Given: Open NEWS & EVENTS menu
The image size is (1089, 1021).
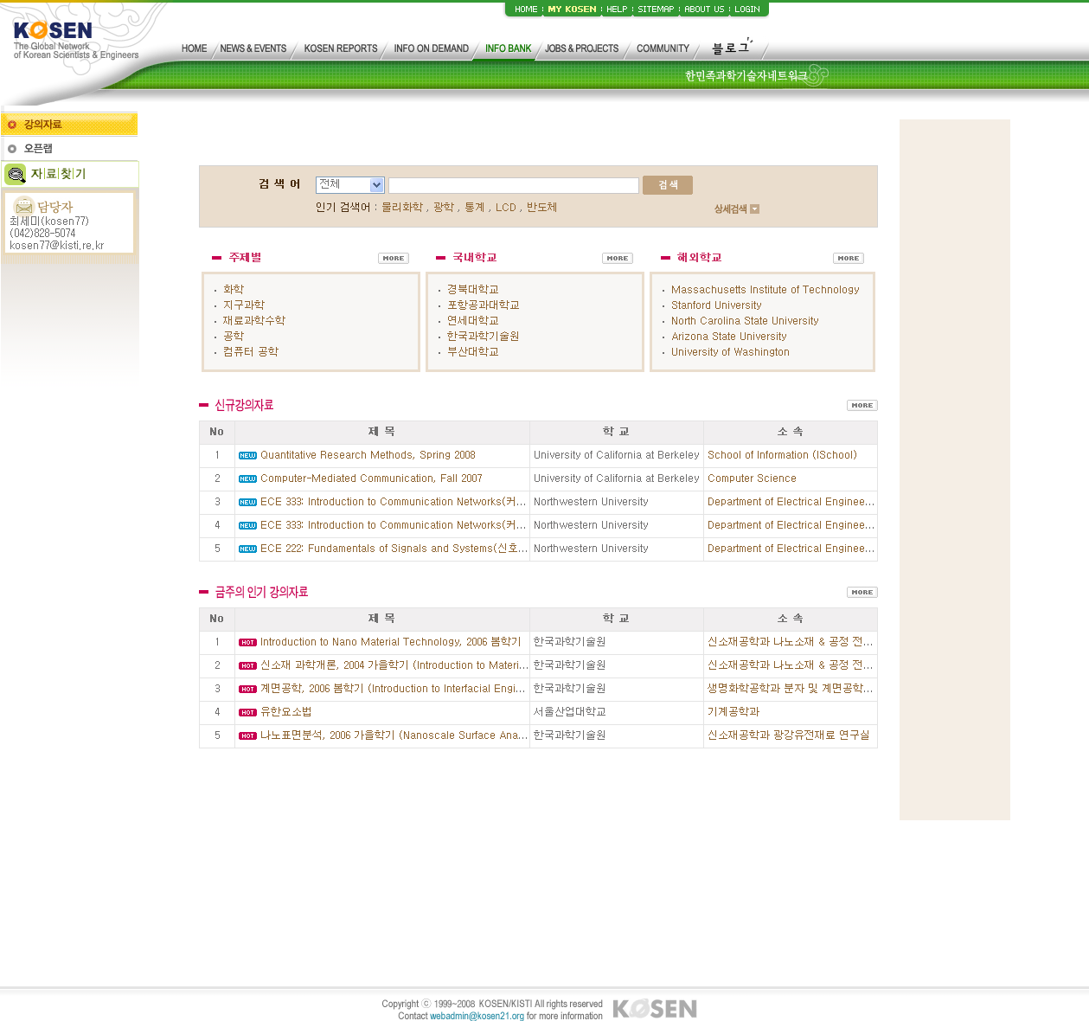Looking at the screenshot, I should pyautogui.click(x=253, y=48).
